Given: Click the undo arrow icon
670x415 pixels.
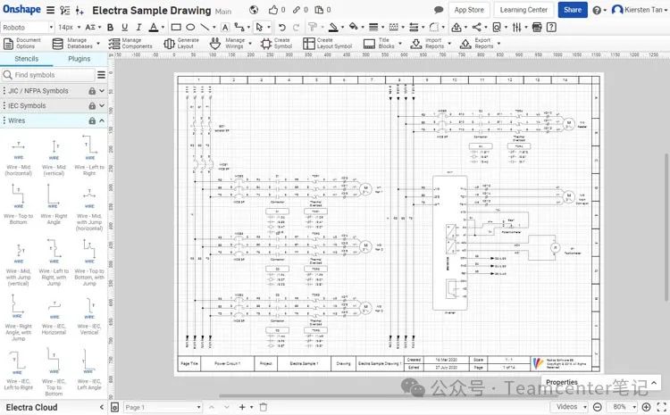Looking at the screenshot, I should (282, 28).
